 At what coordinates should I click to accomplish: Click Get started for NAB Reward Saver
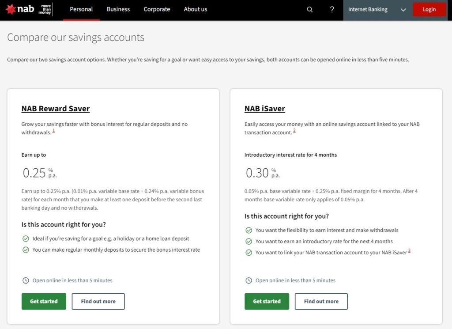(44, 301)
